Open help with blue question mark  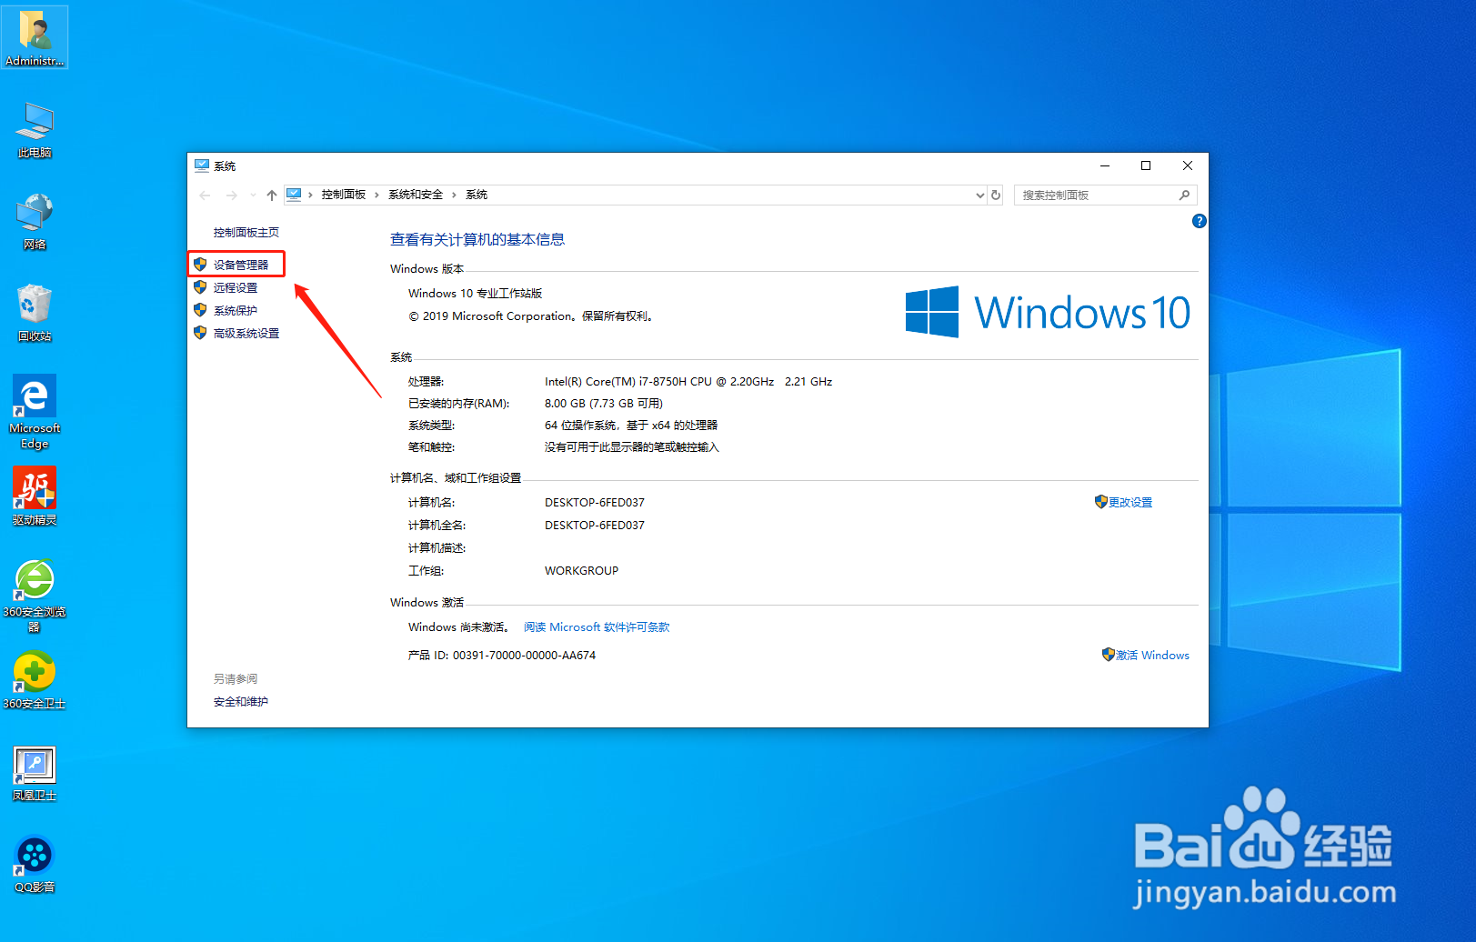[1199, 221]
